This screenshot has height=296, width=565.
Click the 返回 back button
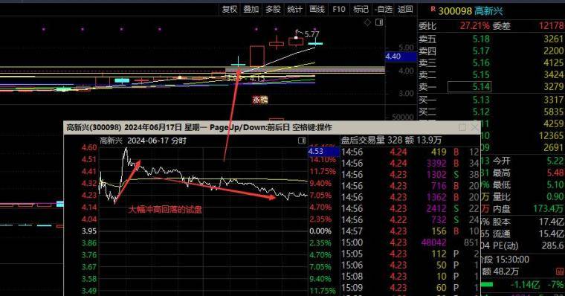405,10
